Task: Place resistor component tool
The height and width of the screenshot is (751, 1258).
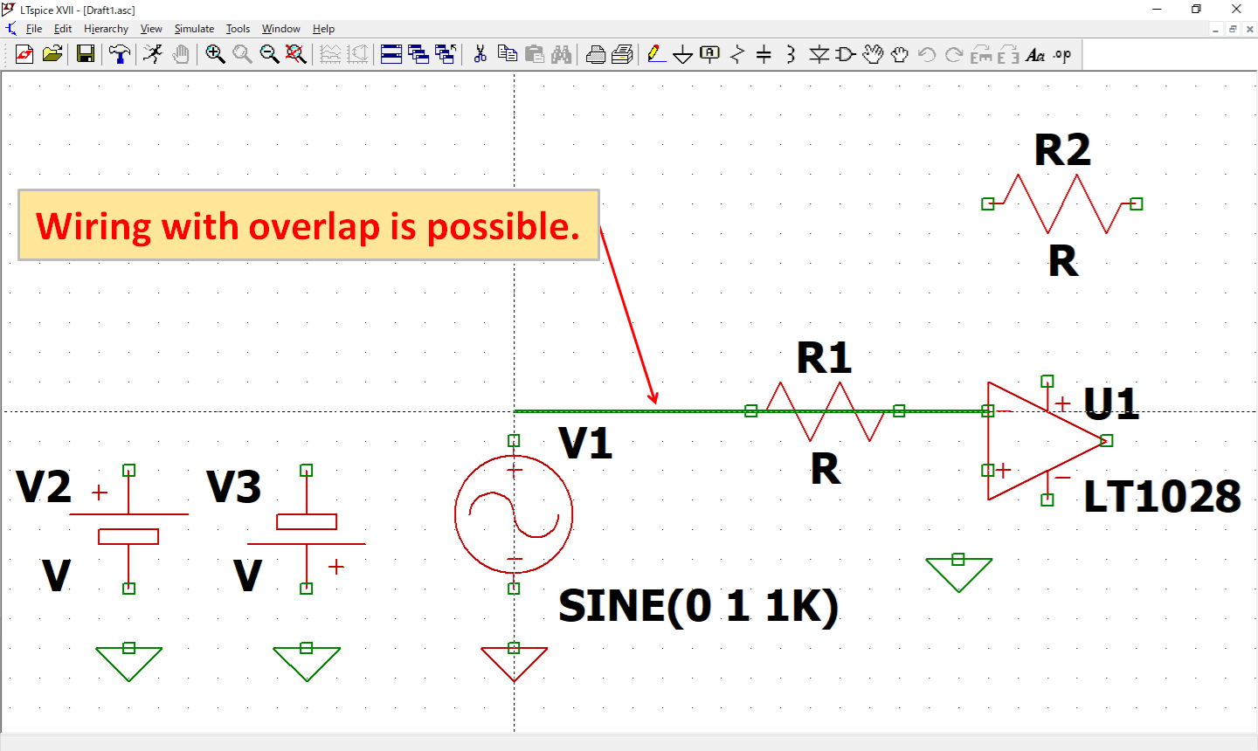Action: (x=737, y=54)
